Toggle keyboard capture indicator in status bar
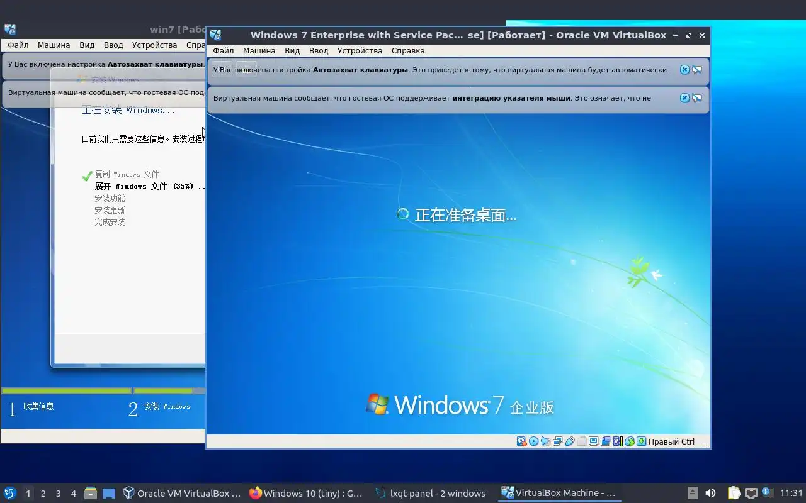The width and height of the screenshot is (806, 503). click(x=641, y=441)
